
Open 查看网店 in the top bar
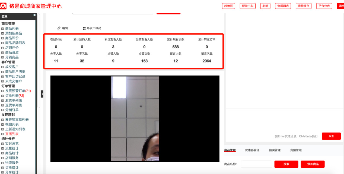[x=283, y=6]
